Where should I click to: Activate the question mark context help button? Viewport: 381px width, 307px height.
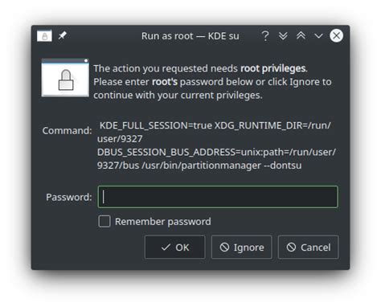[265, 36]
